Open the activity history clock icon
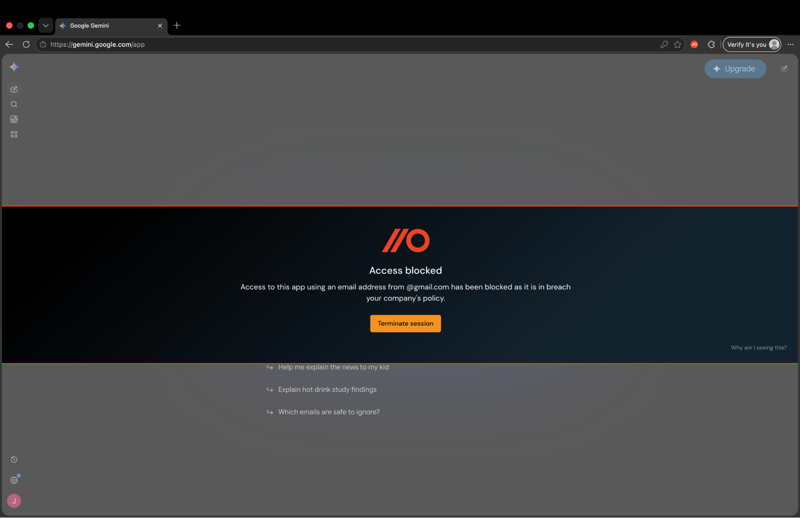The image size is (800, 518). (x=14, y=460)
